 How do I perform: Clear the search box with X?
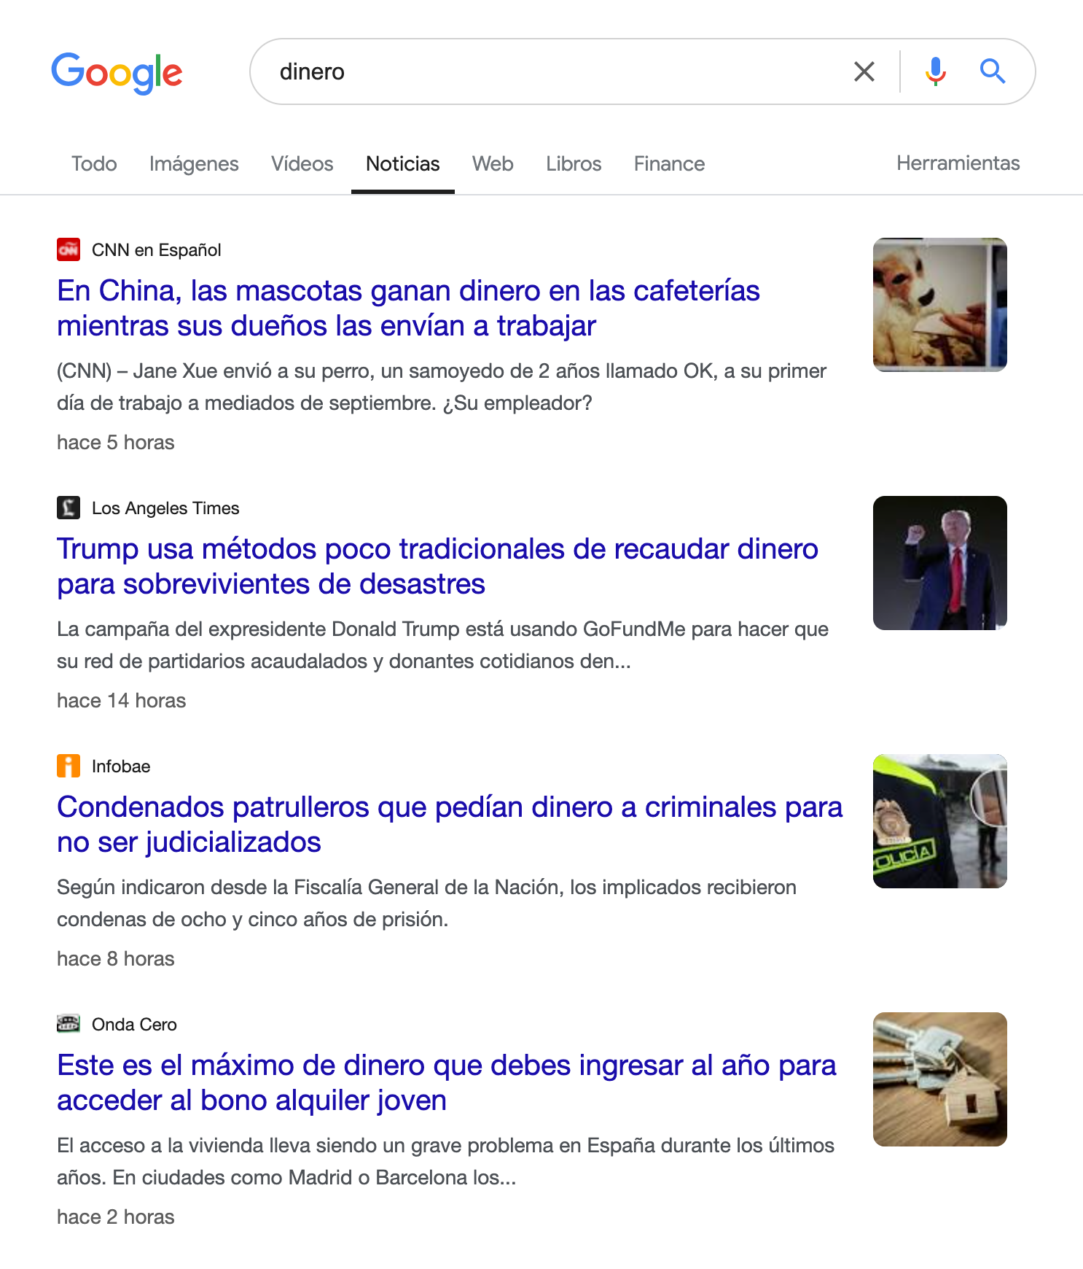(864, 71)
